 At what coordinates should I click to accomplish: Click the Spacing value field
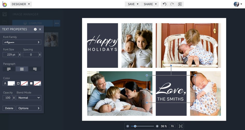click(x=31, y=55)
